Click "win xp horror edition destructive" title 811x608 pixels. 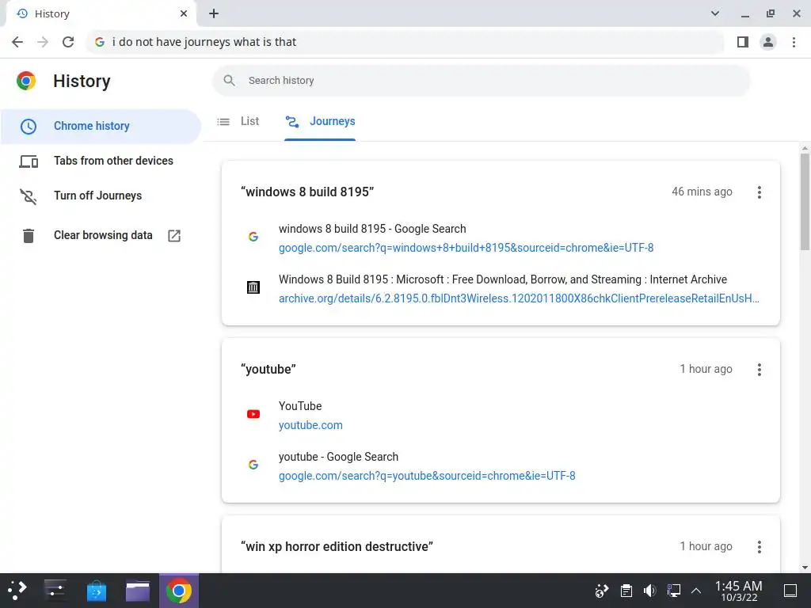(337, 546)
